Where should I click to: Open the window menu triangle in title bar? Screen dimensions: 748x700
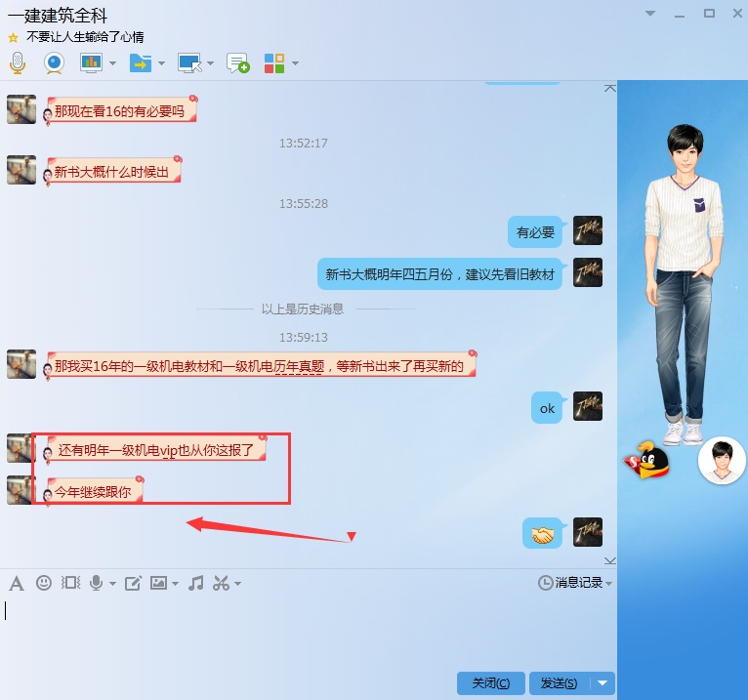pos(650,14)
